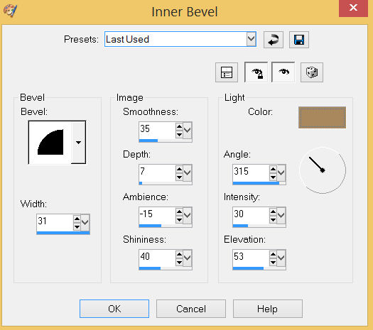373x330 pixels.
Task: Click the Cancel button
Action: click(191, 309)
